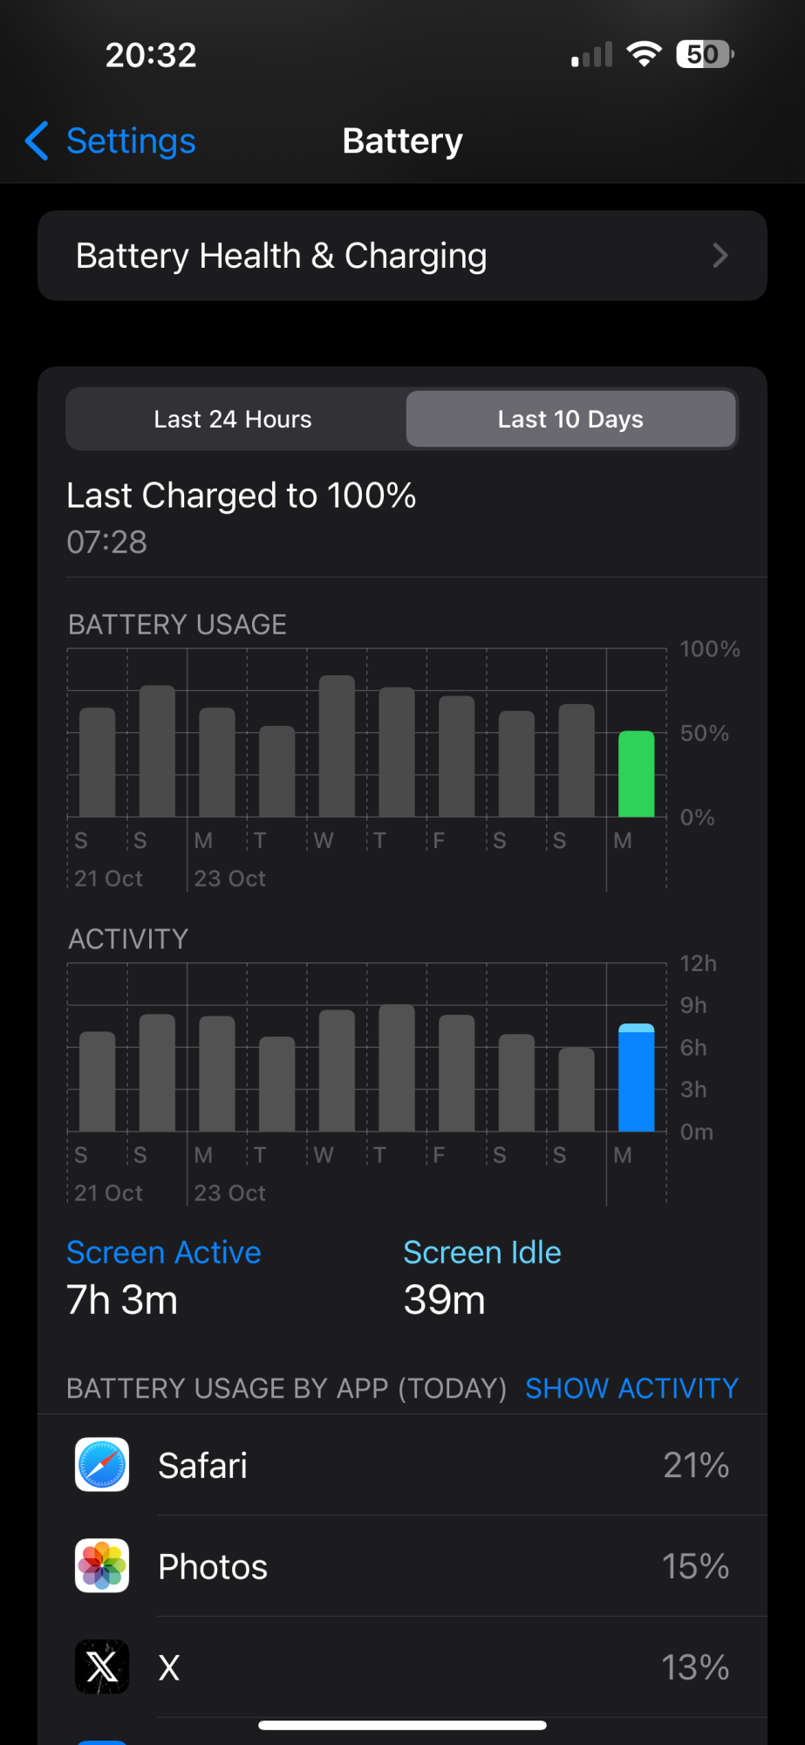Switch to the Last 24 Hours view
The image size is (805, 1745).
233,419
